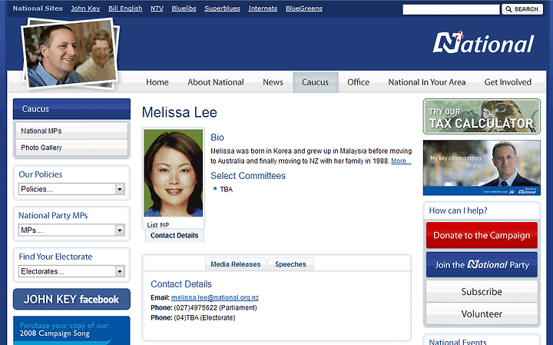The height and width of the screenshot is (345, 553).
Task: Open the Try Our Tax Calculator banner
Action: tap(482, 117)
